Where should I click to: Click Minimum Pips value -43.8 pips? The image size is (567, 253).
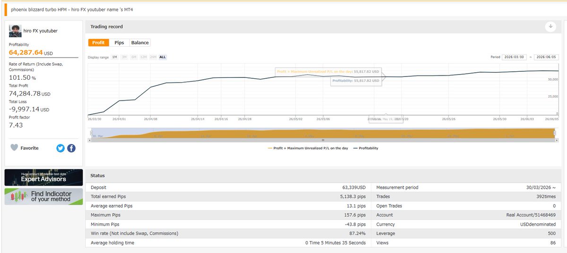coord(355,224)
